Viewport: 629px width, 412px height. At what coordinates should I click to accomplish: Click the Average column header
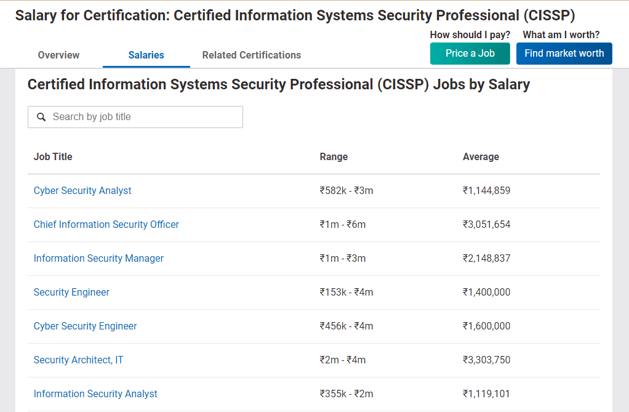[481, 157]
